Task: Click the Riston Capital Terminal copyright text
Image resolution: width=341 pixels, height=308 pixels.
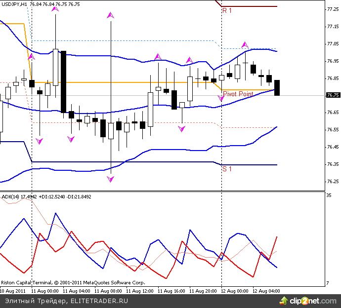Action: pyautogui.click(x=73, y=283)
